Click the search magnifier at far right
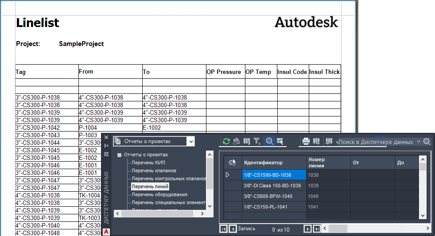Viewport: 435px width, 236px height. pyautogui.click(x=427, y=142)
